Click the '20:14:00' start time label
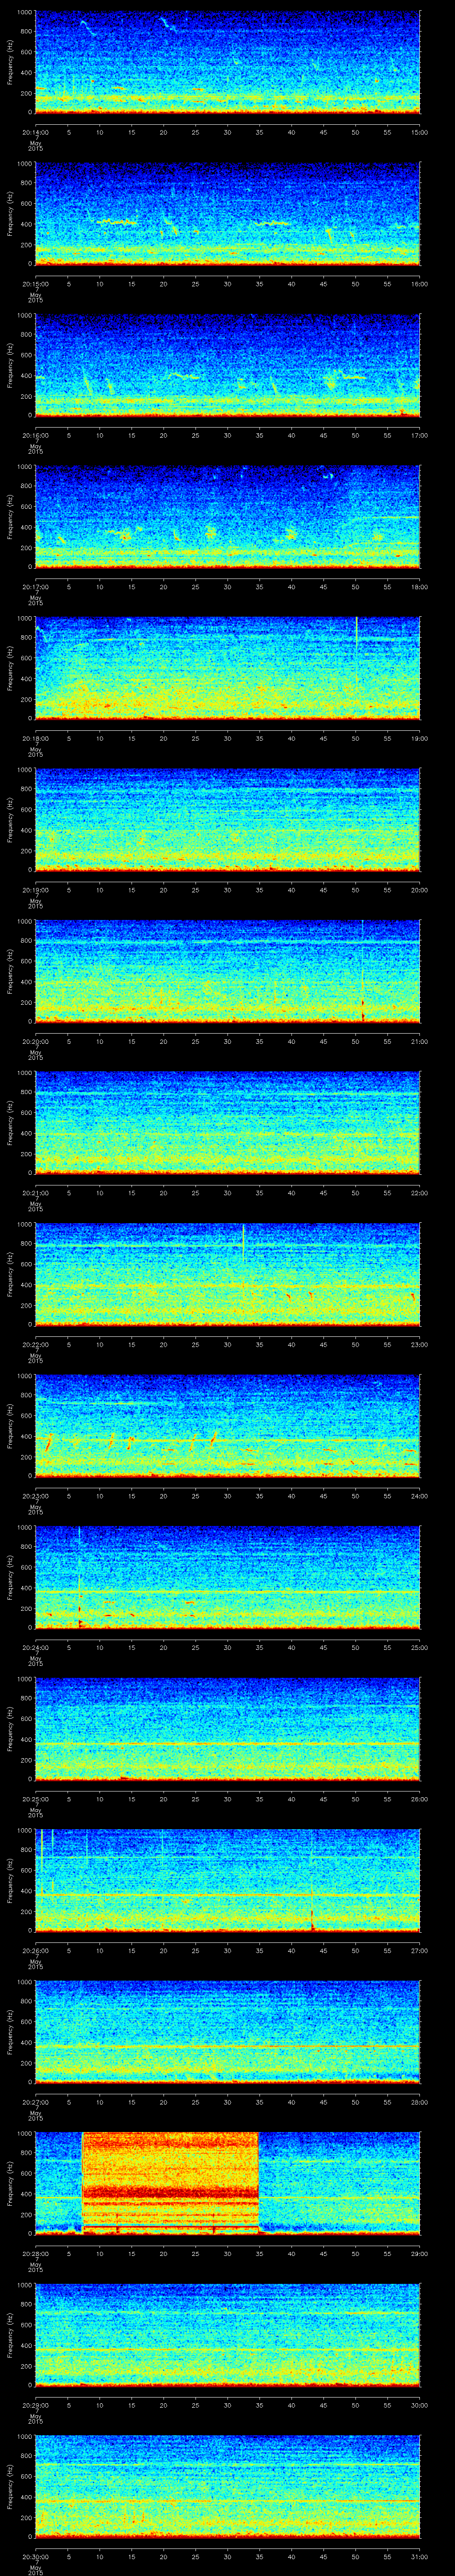This screenshot has width=455, height=2576. pyautogui.click(x=36, y=131)
